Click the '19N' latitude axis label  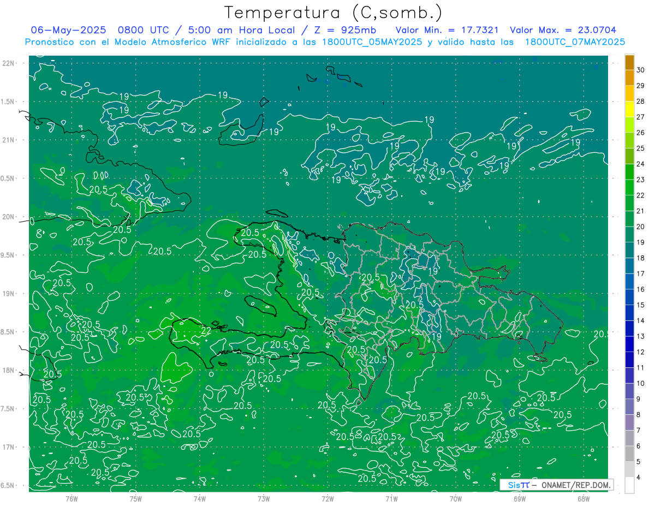(8, 294)
